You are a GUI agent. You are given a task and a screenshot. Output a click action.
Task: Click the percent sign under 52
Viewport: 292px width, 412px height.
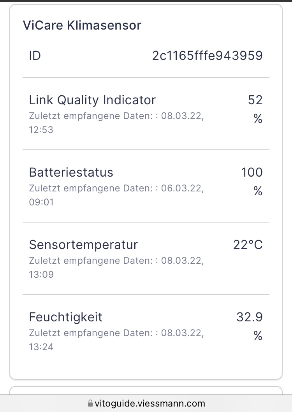tap(258, 119)
